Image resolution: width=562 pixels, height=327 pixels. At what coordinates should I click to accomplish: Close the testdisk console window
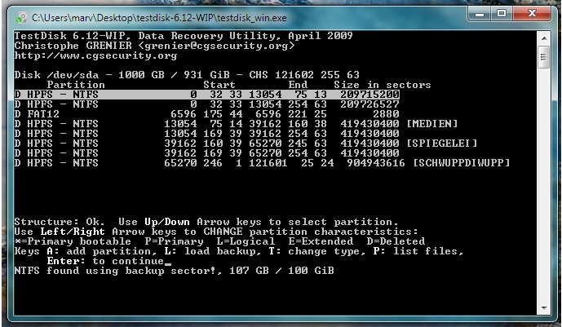[x=532, y=15]
